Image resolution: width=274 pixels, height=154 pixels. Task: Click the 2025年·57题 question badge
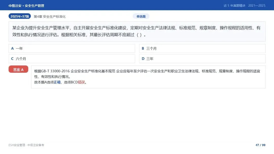click(20, 16)
